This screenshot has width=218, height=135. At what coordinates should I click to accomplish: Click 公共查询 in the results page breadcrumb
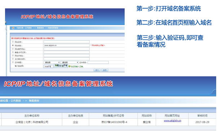(x=15, y=100)
